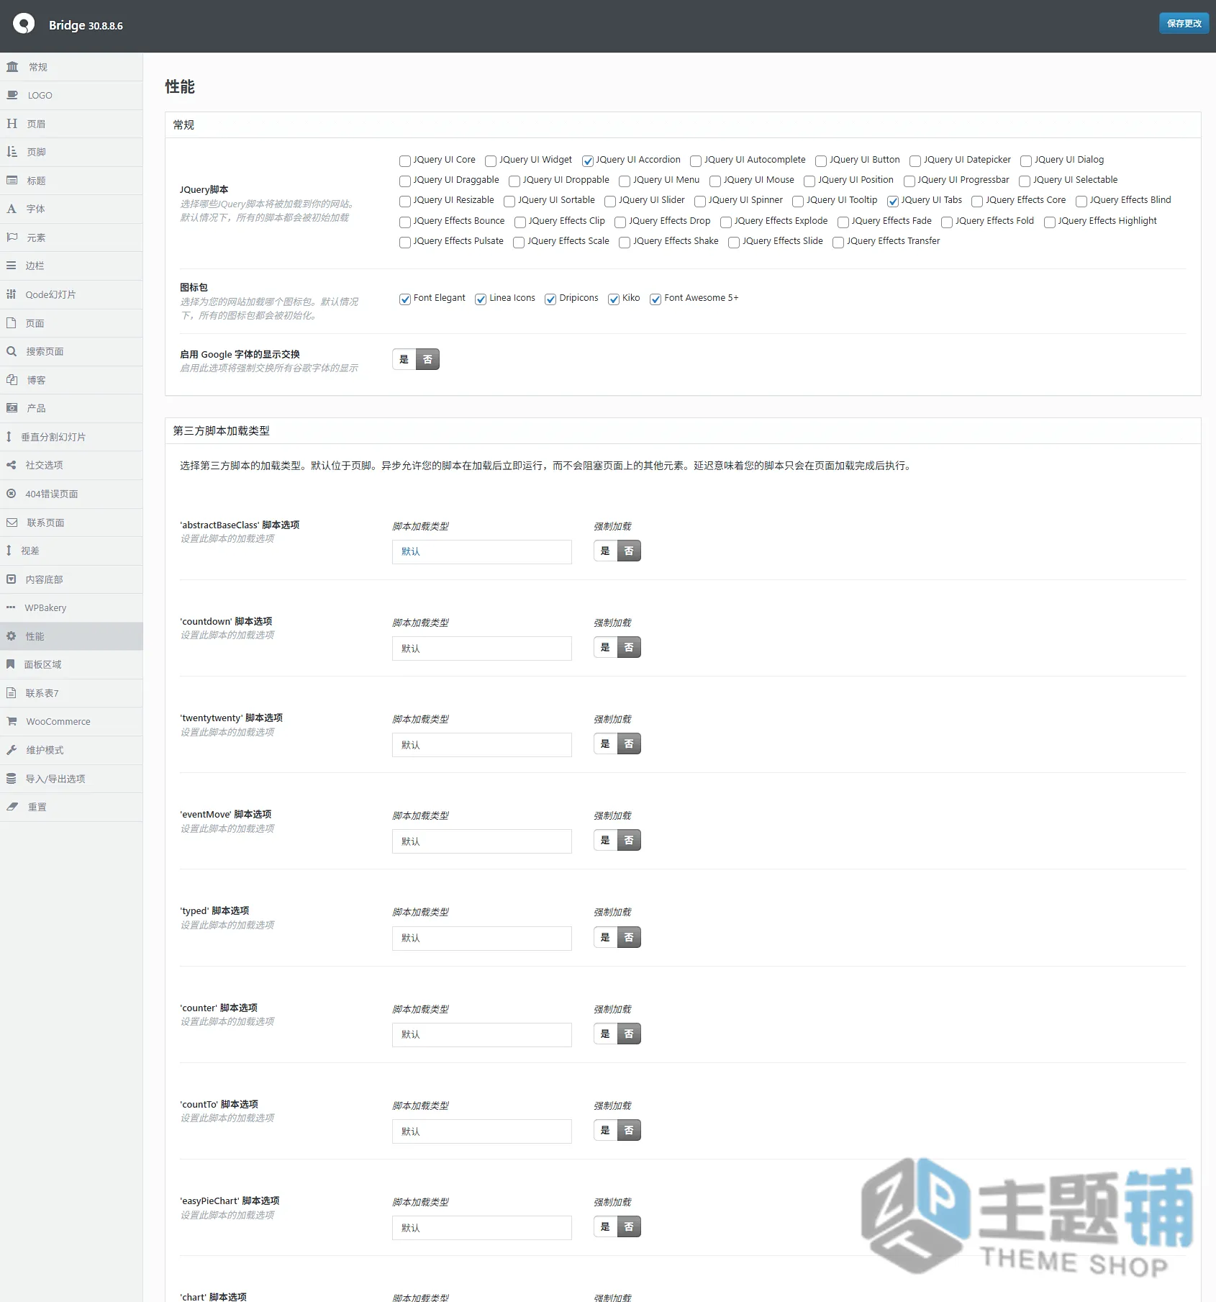Viewport: 1216px width, 1302px height.
Task: Open the 字体 font icon
Action: [12, 209]
